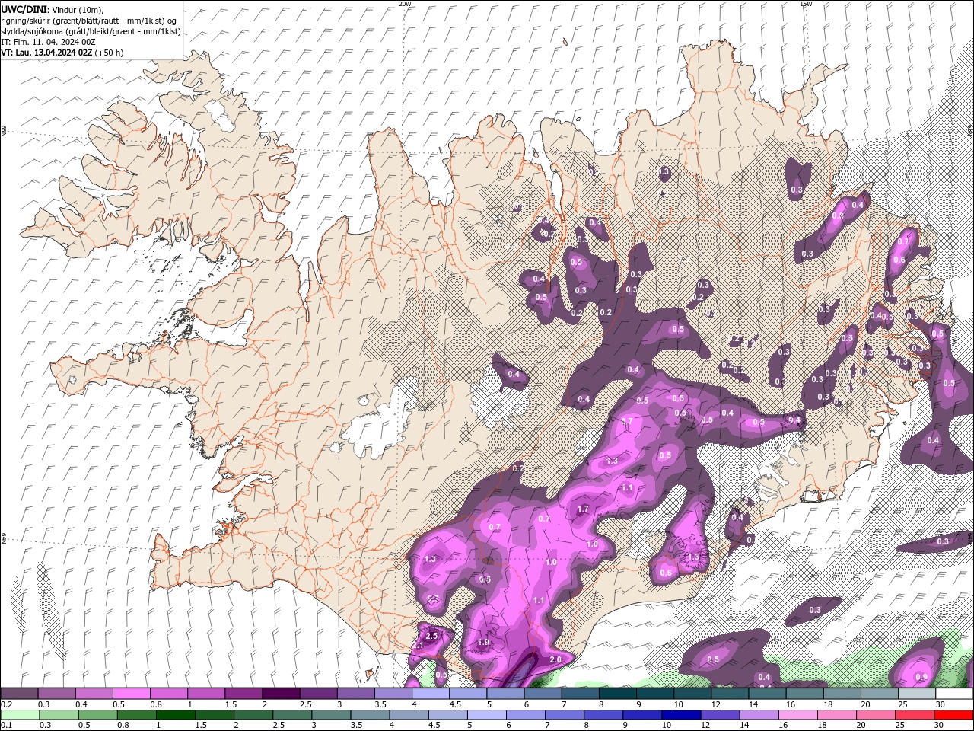Click the red swatch above lower-scale 30
This screenshot has width=974, height=731.
tap(954, 715)
